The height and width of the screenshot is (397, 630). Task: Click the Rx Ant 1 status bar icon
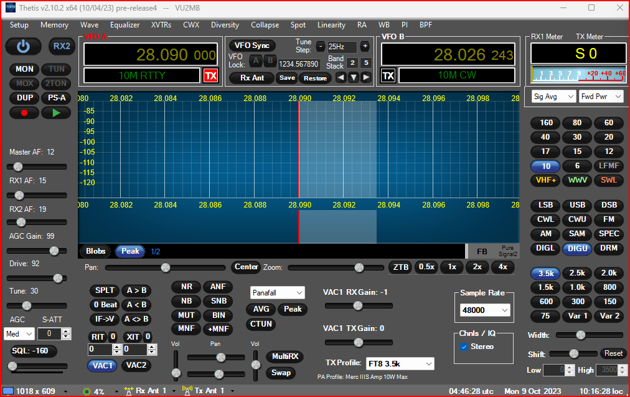(129, 391)
